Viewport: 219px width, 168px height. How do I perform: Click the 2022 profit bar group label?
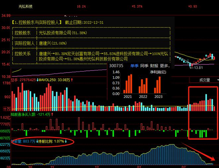143,96
